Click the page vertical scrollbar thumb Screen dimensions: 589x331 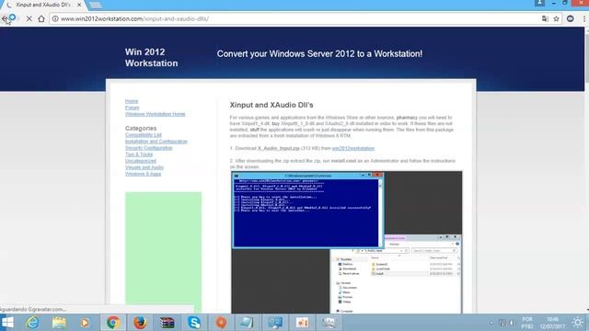(x=586, y=58)
